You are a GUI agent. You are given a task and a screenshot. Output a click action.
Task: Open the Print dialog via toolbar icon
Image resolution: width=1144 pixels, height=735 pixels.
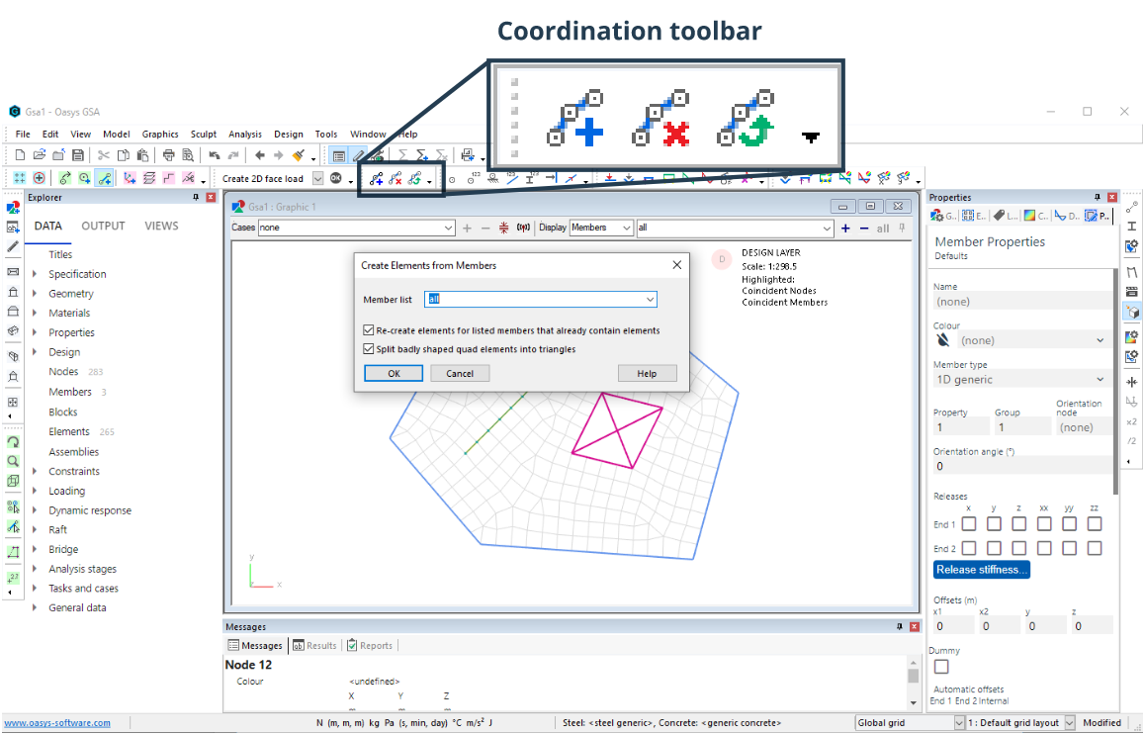point(168,155)
